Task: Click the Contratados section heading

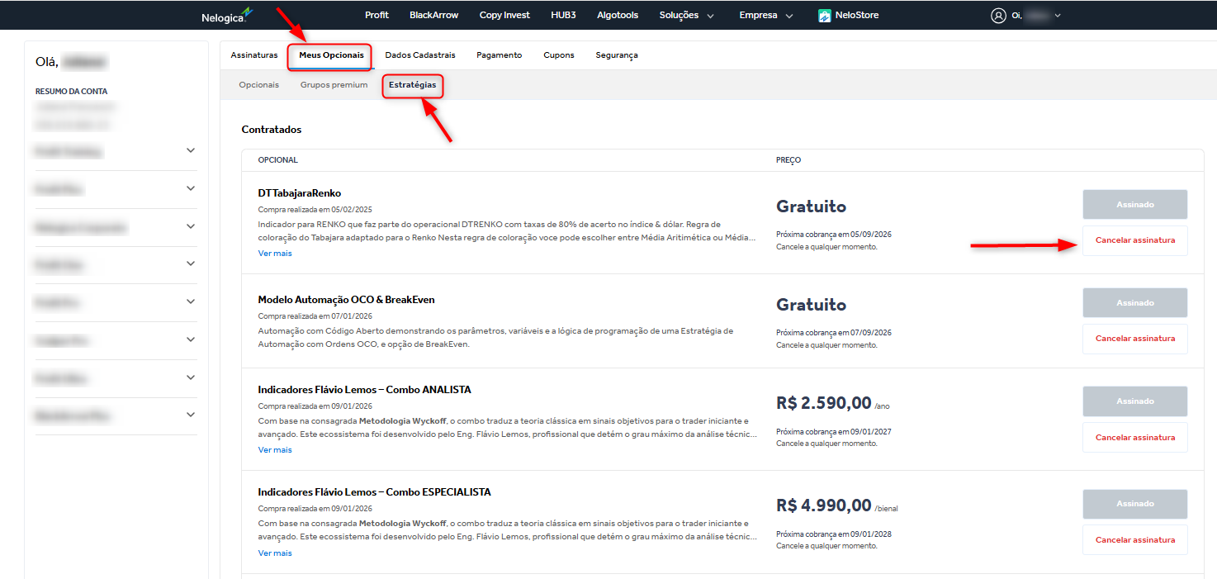Action: (x=272, y=130)
